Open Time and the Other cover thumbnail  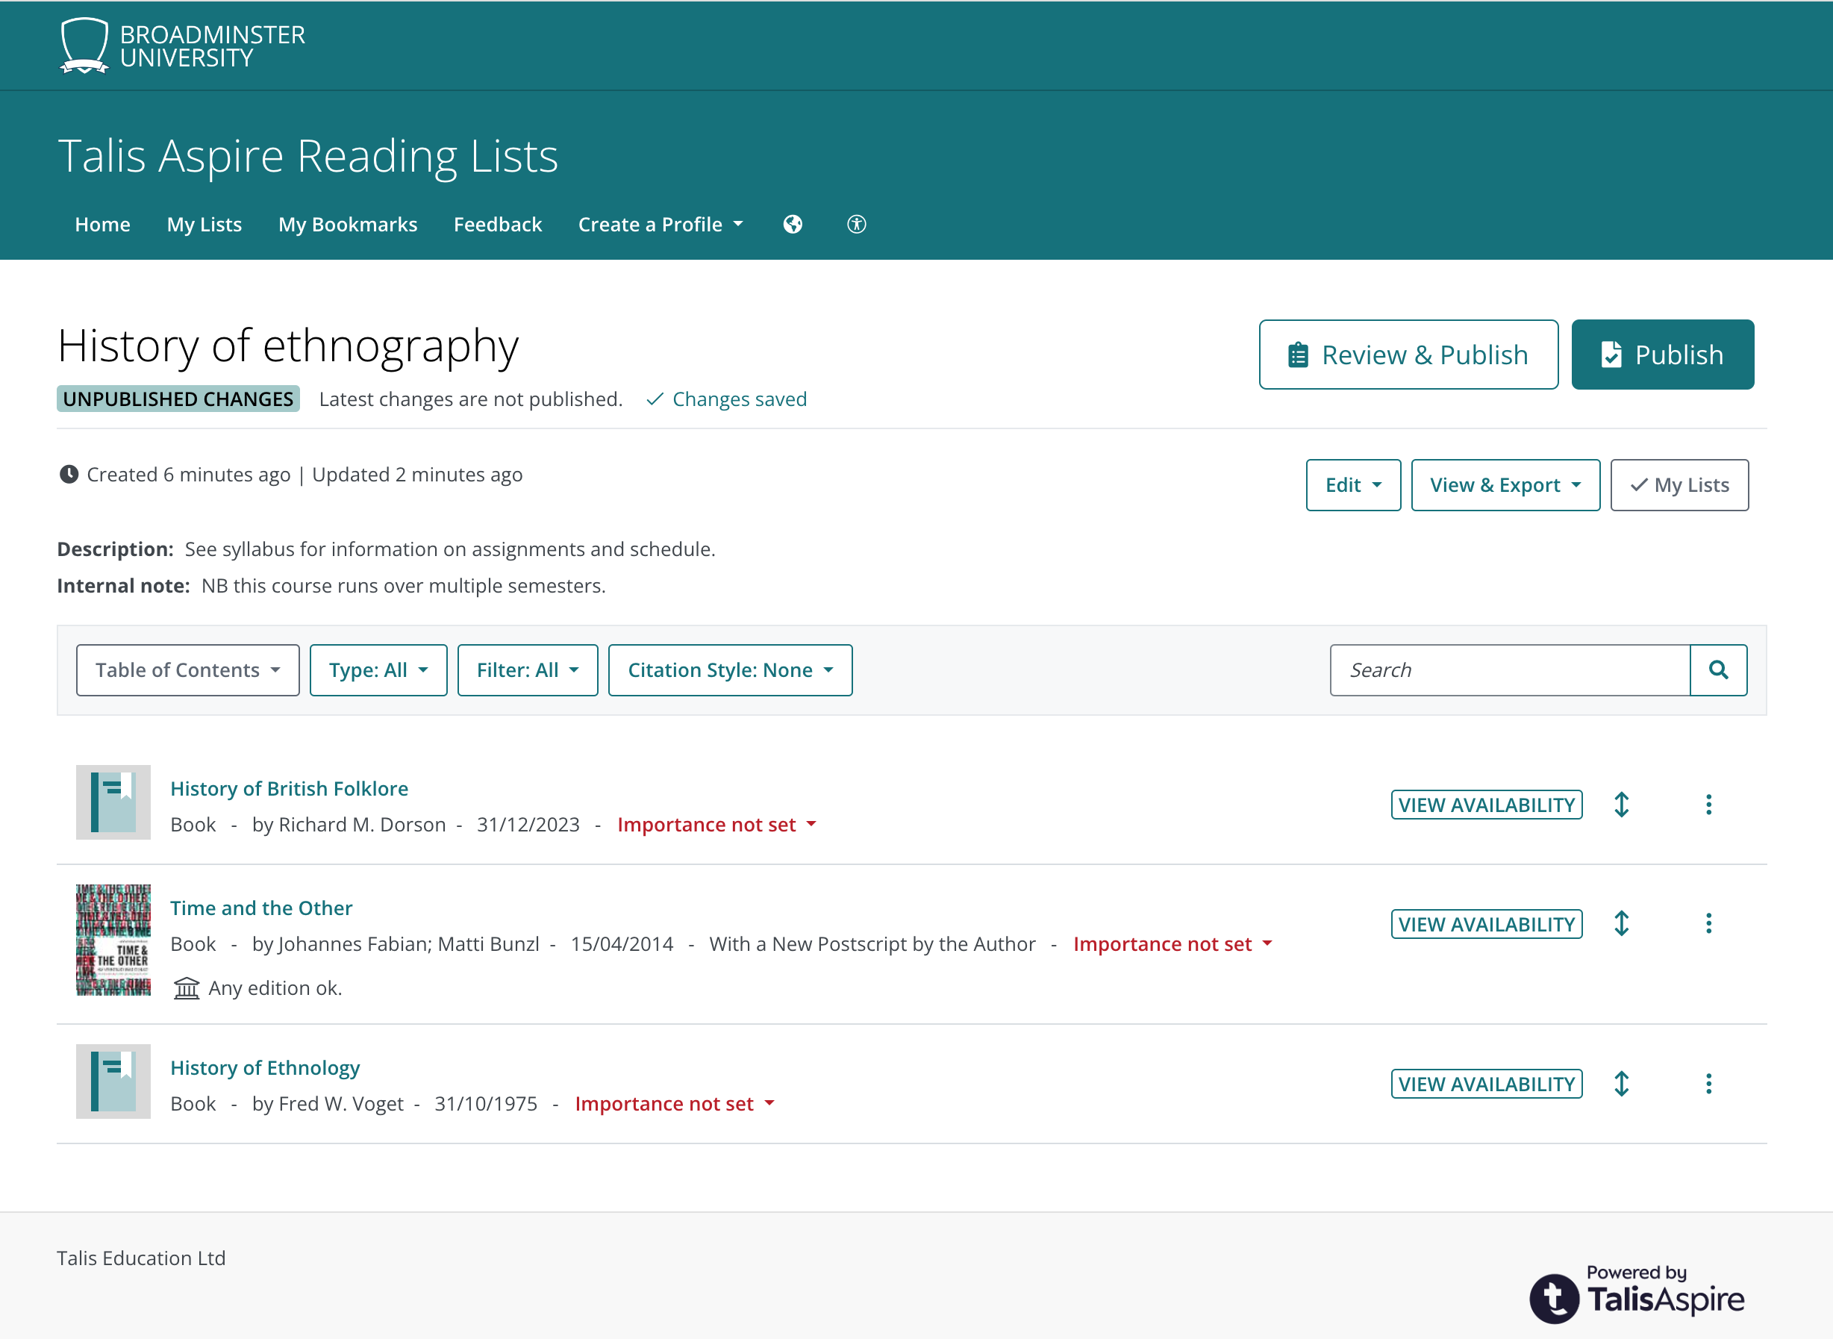[x=113, y=940]
